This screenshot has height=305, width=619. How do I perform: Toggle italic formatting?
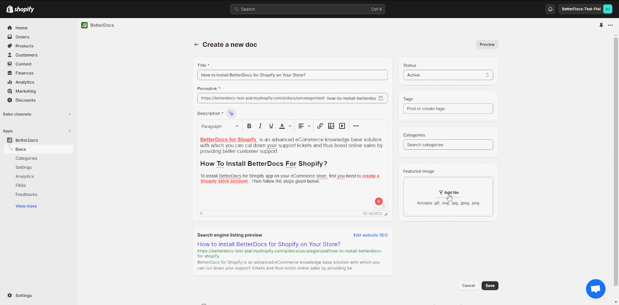(x=260, y=126)
